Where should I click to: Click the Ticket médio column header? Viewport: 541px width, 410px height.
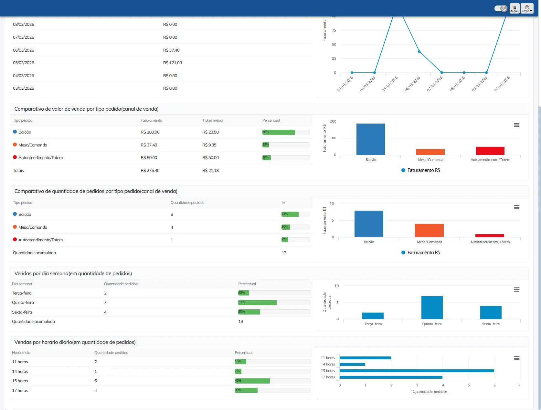[212, 120]
